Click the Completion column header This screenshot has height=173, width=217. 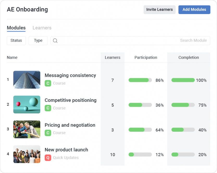[189, 57]
